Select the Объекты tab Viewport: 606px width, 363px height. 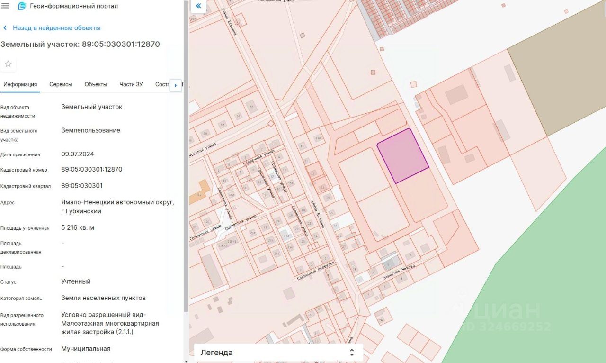coord(96,84)
